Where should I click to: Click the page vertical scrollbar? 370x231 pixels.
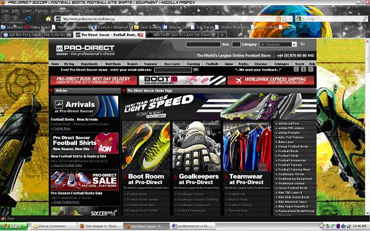tap(367, 127)
